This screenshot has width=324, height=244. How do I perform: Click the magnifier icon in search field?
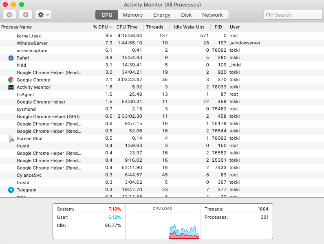click(x=269, y=15)
